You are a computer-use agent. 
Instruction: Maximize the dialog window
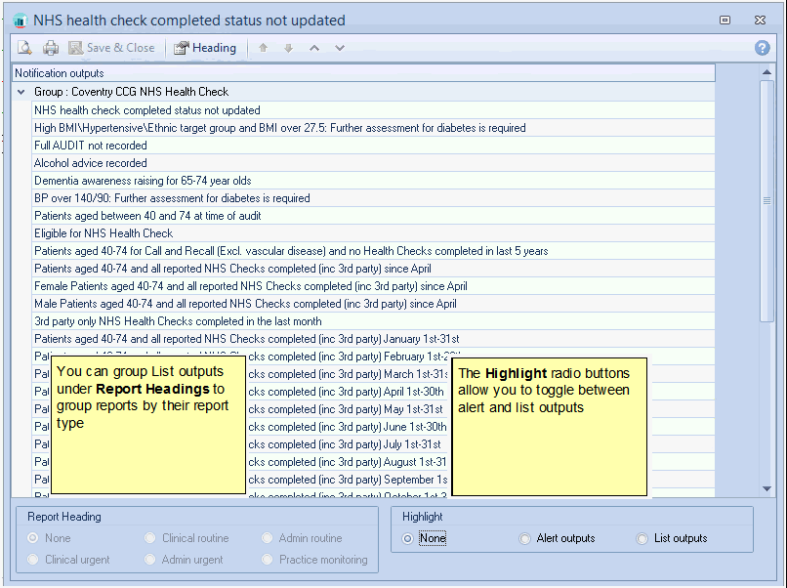coord(725,20)
